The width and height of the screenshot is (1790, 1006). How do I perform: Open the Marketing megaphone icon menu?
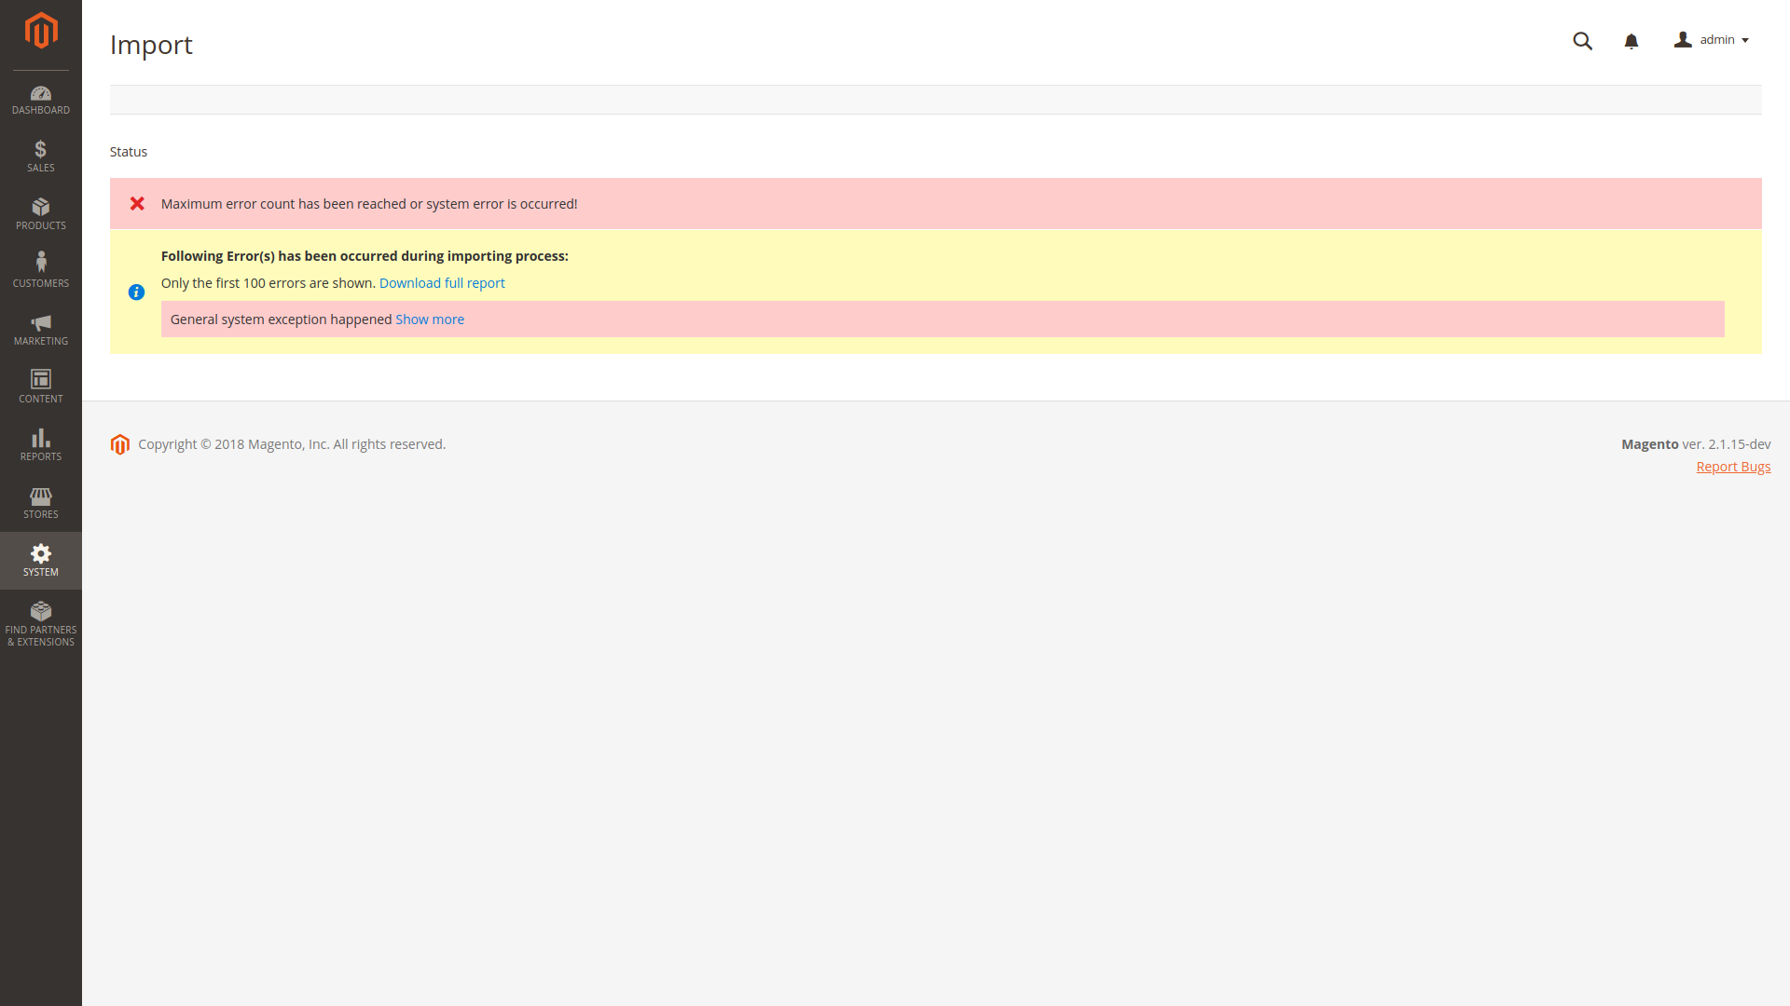click(41, 329)
